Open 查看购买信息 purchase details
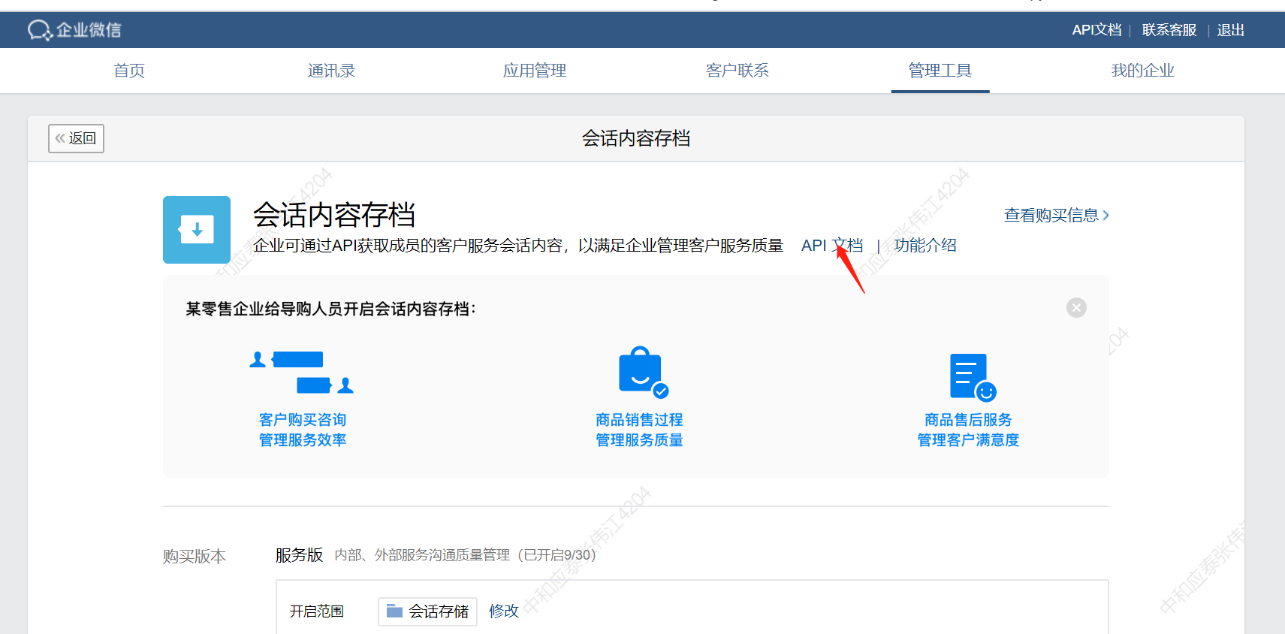Image resolution: width=1285 pixels, height=634 pixels. [1056, 216]
